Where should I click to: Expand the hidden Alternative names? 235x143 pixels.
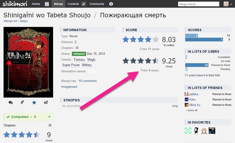[x=92, y=71]
